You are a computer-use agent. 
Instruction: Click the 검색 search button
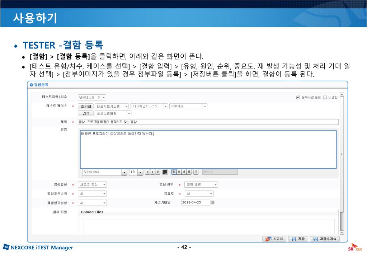pyautogui.click(x=86, y=113)
